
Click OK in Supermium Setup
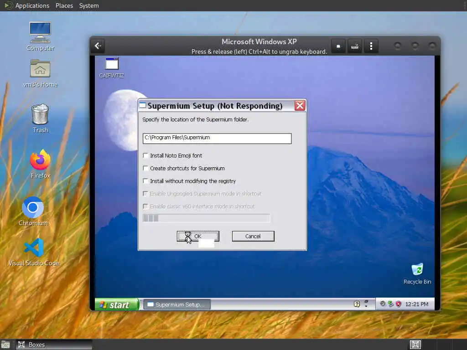[x=198, y=237]
